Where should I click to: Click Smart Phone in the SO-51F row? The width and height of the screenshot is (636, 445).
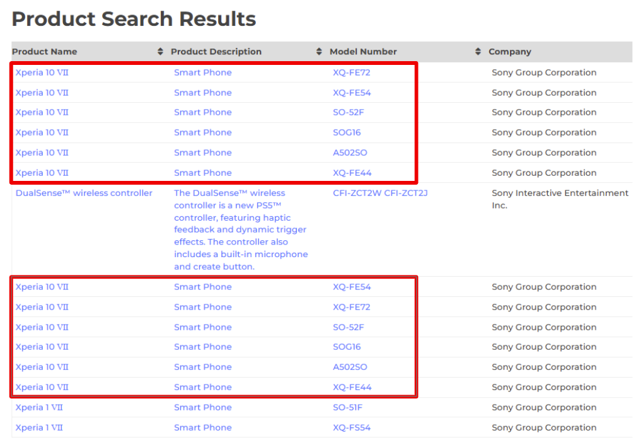[202, 407]
